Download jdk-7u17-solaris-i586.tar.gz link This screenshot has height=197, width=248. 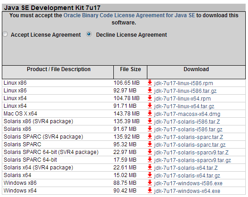pyautogui.click(x=188, y=130)
